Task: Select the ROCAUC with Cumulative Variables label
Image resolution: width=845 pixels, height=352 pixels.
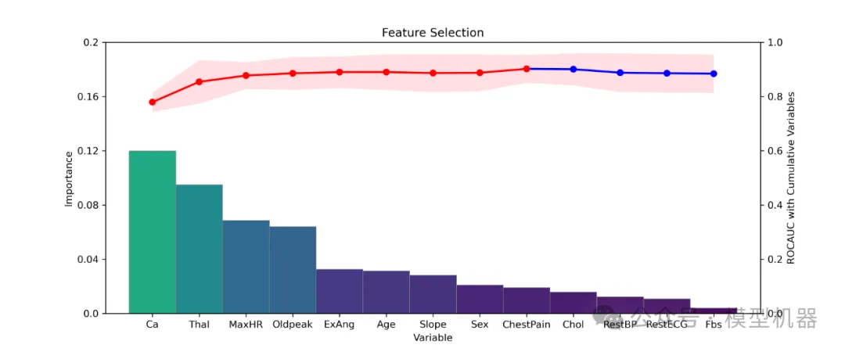Action: coord(790,178)
